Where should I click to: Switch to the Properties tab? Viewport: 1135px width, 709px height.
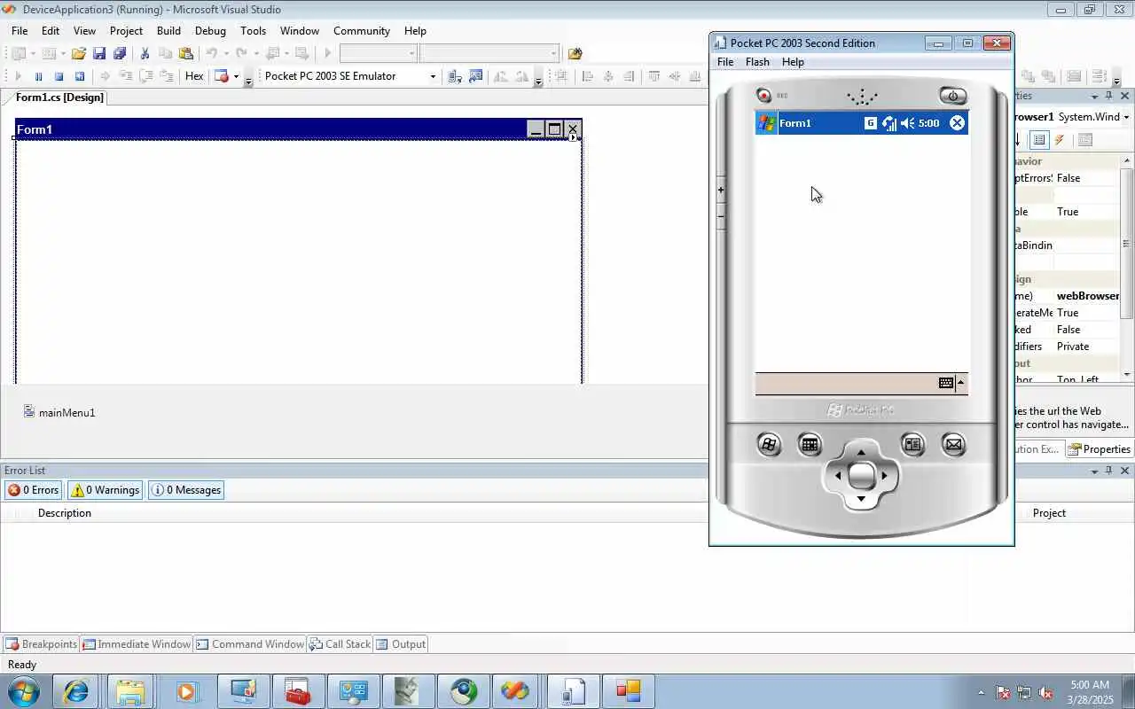pyautogui.click(x=1099, y=449)
